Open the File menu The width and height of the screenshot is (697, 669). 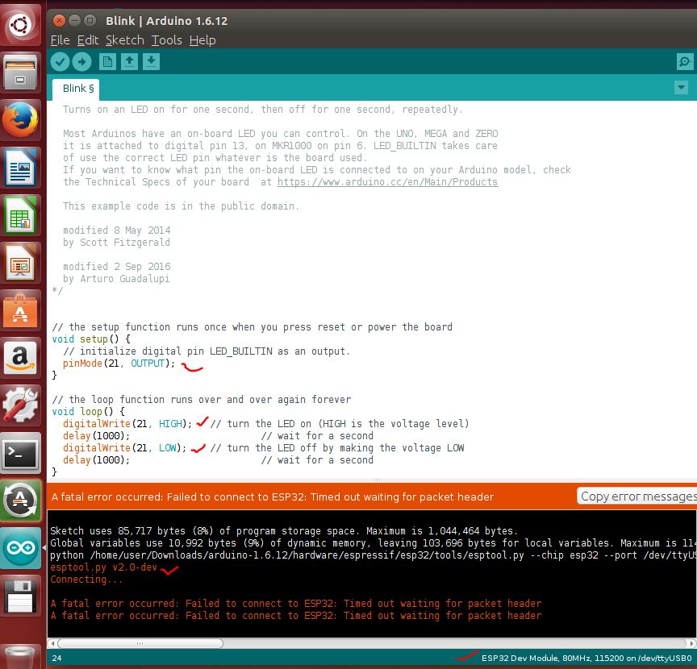(60, 39)
